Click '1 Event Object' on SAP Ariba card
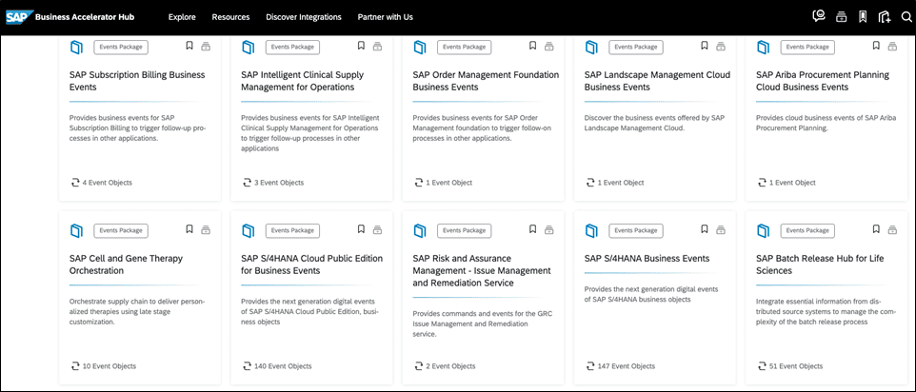Screen dimensions: 916x392 (x=792, y=183)
